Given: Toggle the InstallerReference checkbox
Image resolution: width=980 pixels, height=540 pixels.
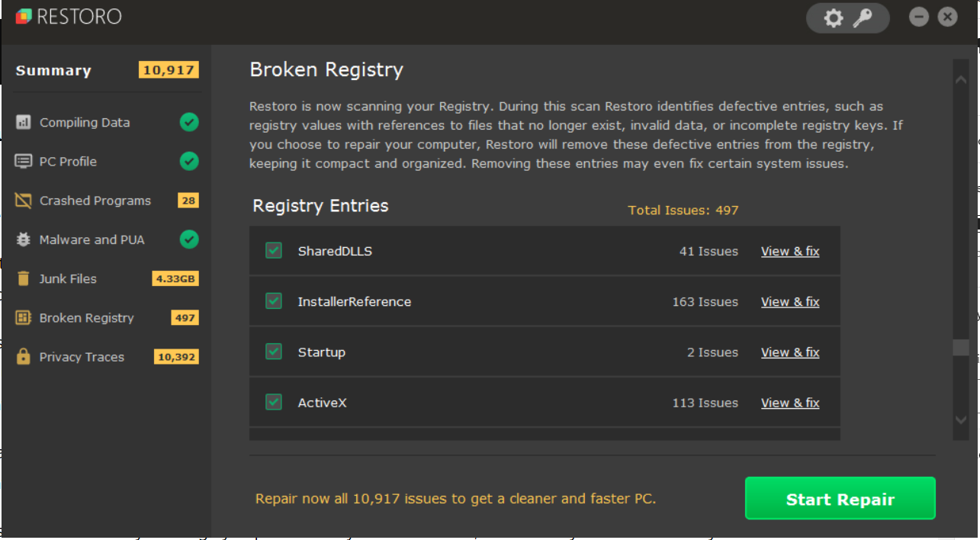Looking at the screenshot, I should 274,301.
